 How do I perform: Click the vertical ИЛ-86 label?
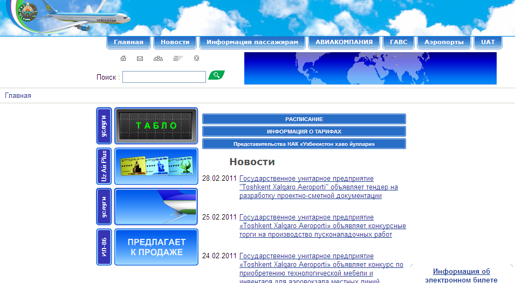pyautogui.click(x=104, y=247)
